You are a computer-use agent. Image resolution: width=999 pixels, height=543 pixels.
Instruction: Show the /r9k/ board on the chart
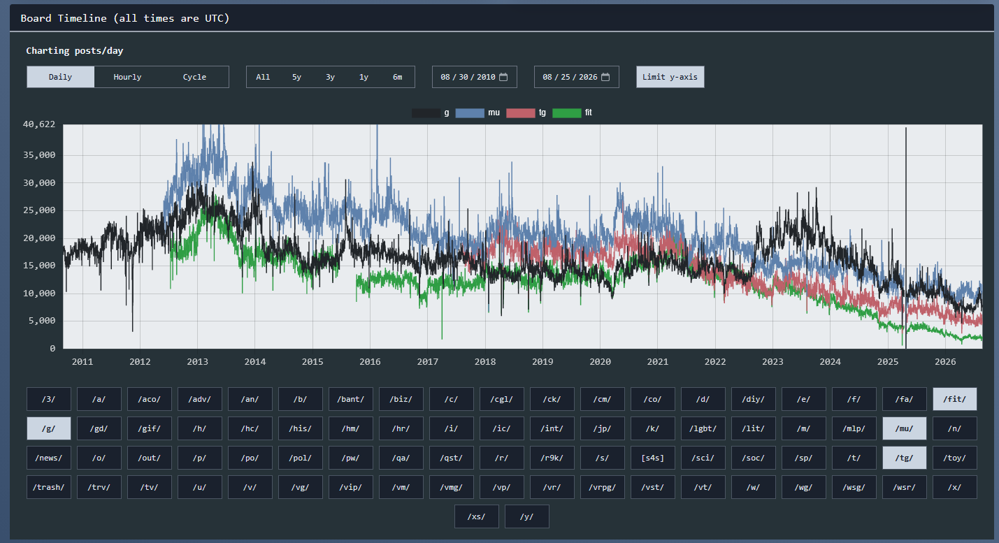(x=552, y=458)
